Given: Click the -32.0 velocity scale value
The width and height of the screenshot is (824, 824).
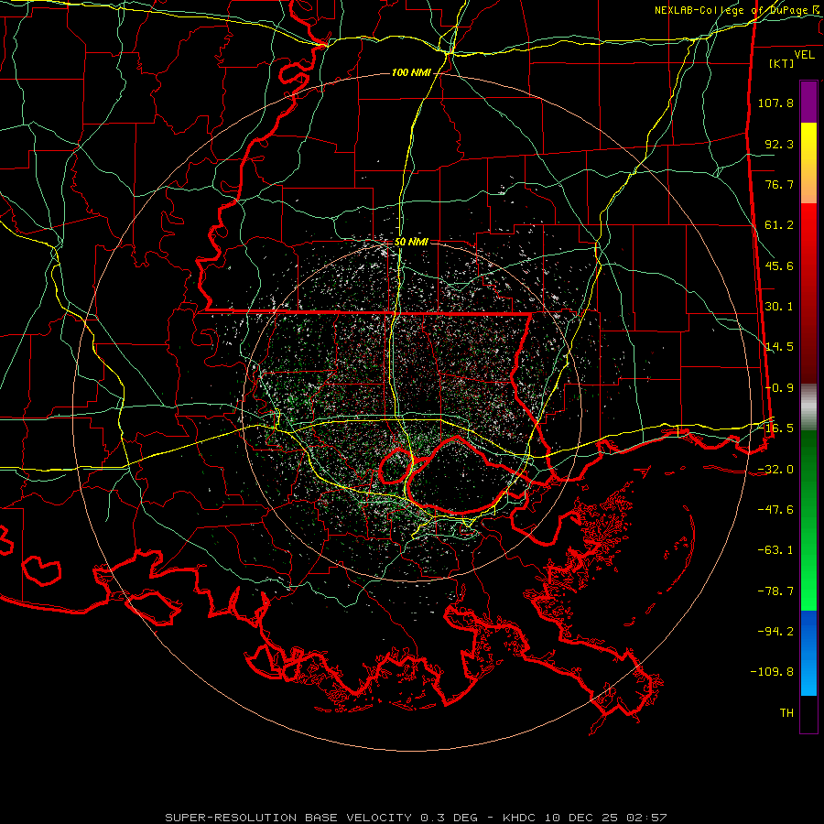Looking at the screenshot, I should pyautogui.click(x=775, y=470).
